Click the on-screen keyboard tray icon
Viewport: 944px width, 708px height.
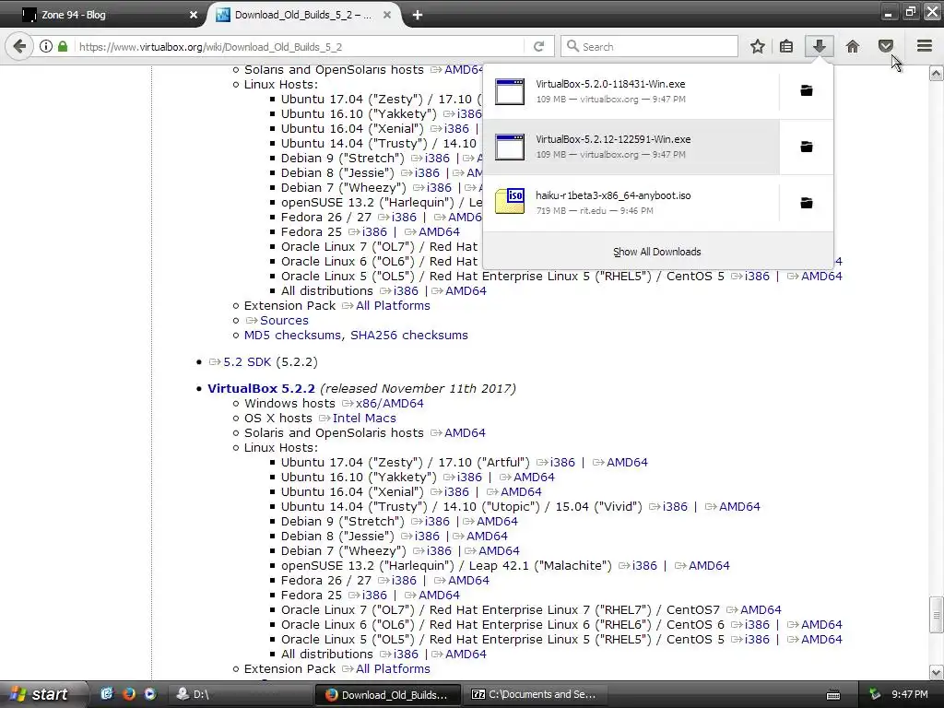[833, 695]
